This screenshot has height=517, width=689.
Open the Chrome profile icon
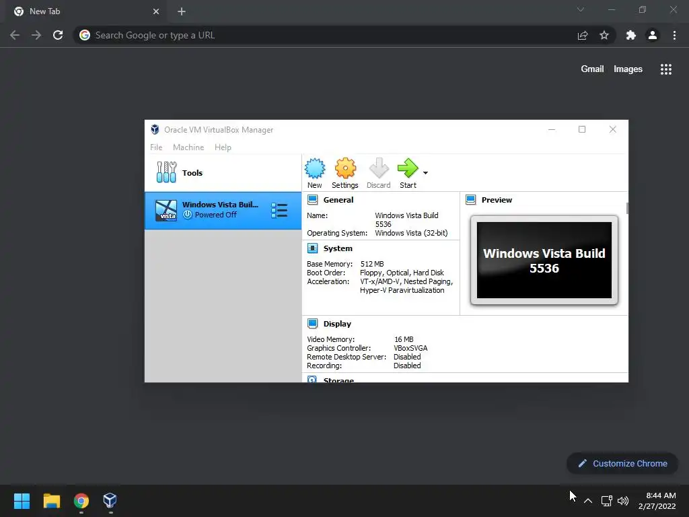pos(653,35)
